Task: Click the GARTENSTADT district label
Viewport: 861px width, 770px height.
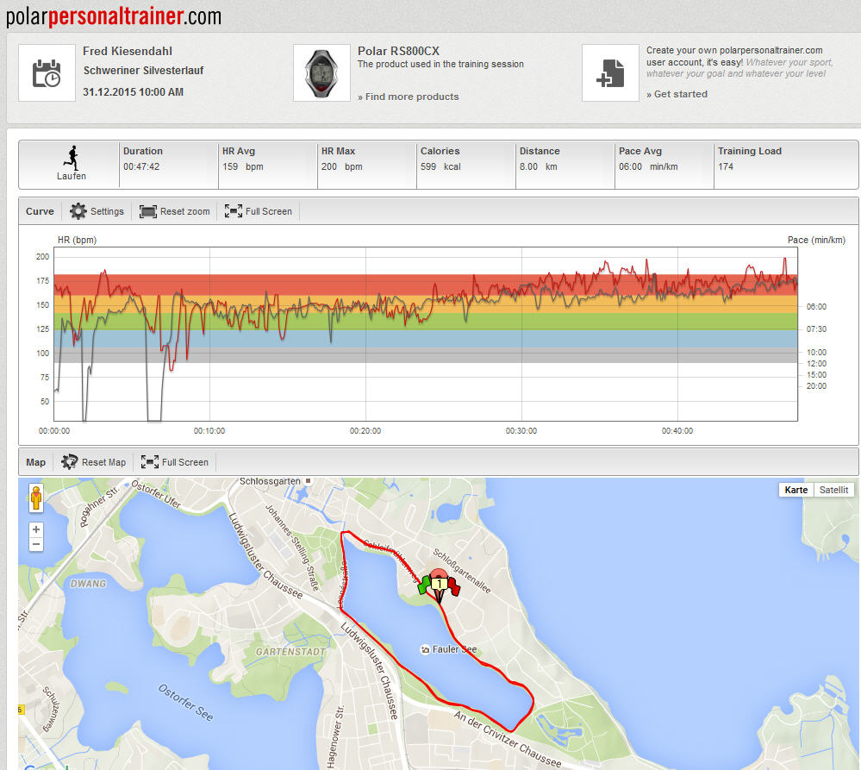Action: point(290,652)
